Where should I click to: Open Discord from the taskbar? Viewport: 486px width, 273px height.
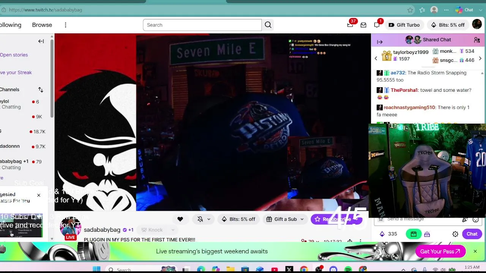333,270
